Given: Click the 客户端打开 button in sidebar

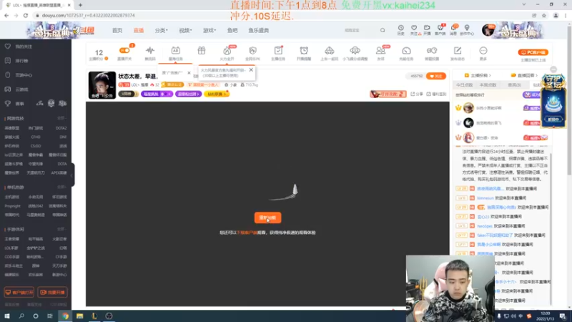Looking at the screenshot, I should coord(19,293).
